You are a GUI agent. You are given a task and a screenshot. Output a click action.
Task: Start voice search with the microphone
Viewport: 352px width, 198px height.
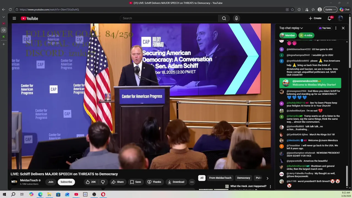point(236,18)
